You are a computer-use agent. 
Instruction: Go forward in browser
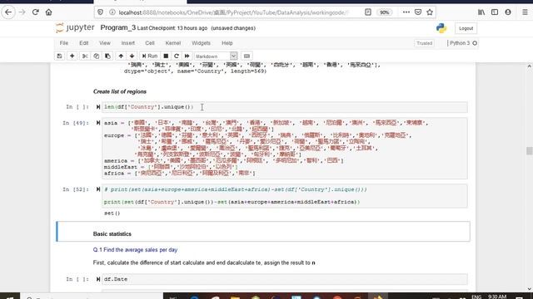tap(22, 12)
